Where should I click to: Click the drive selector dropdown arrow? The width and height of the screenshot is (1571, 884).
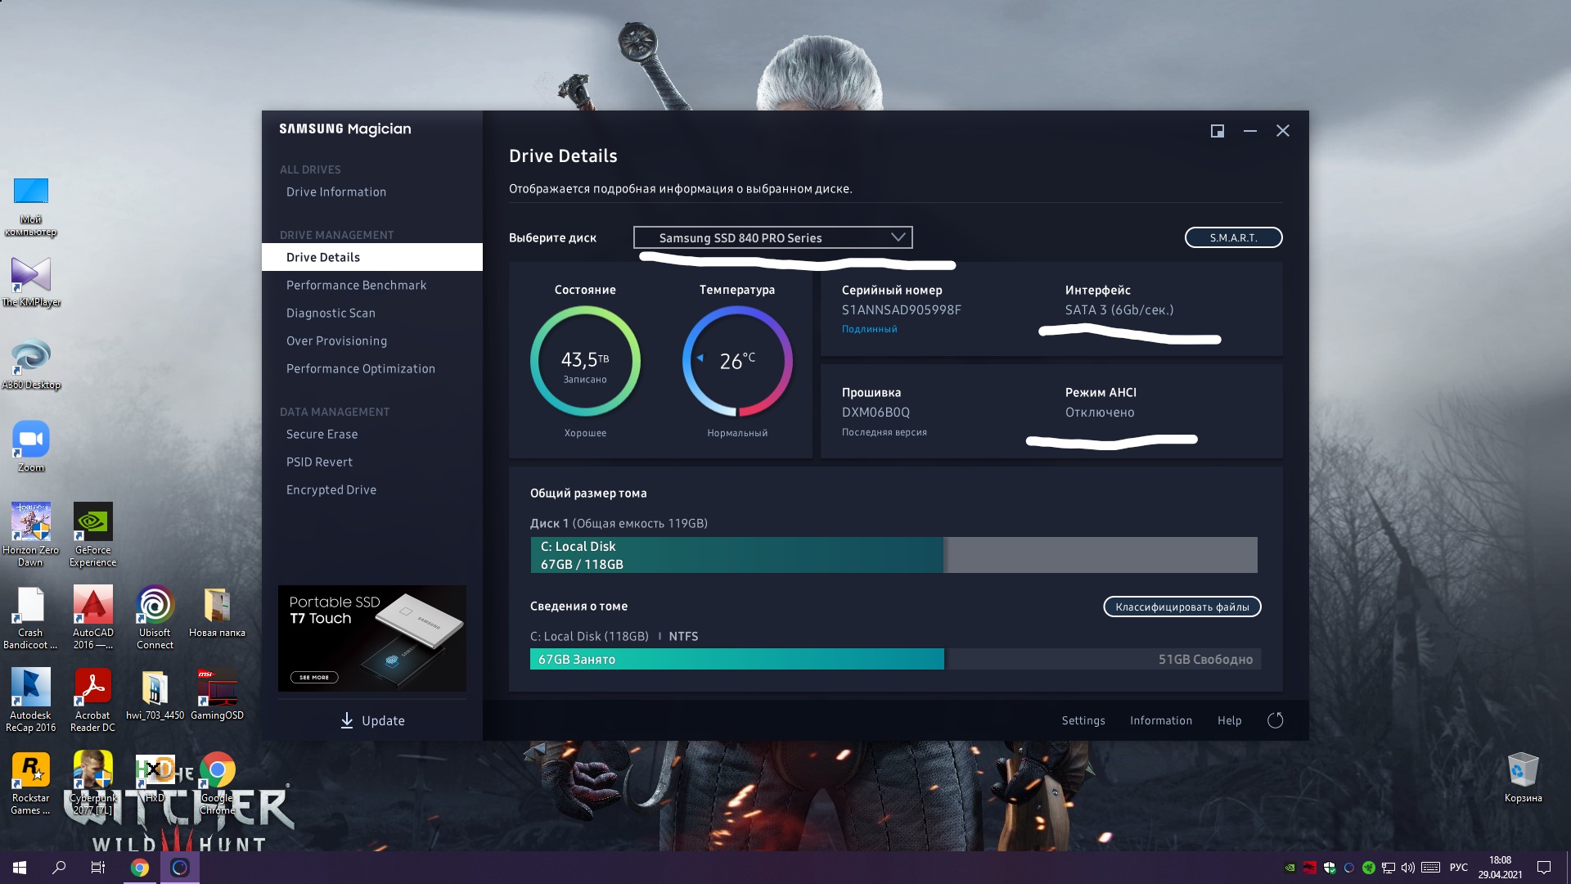click(898, 237)
